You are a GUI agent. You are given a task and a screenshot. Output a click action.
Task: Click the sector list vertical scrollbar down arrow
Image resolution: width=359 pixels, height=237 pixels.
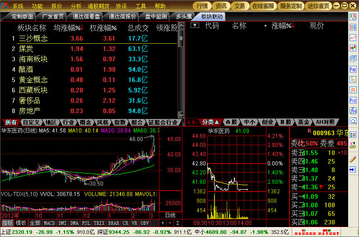point(181,115)
